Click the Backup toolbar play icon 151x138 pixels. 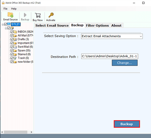coord(25,15)
